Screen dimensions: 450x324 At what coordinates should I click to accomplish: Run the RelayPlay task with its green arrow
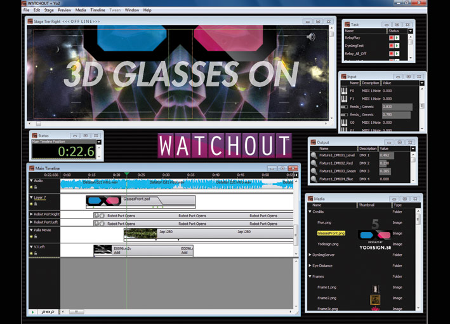397,37
